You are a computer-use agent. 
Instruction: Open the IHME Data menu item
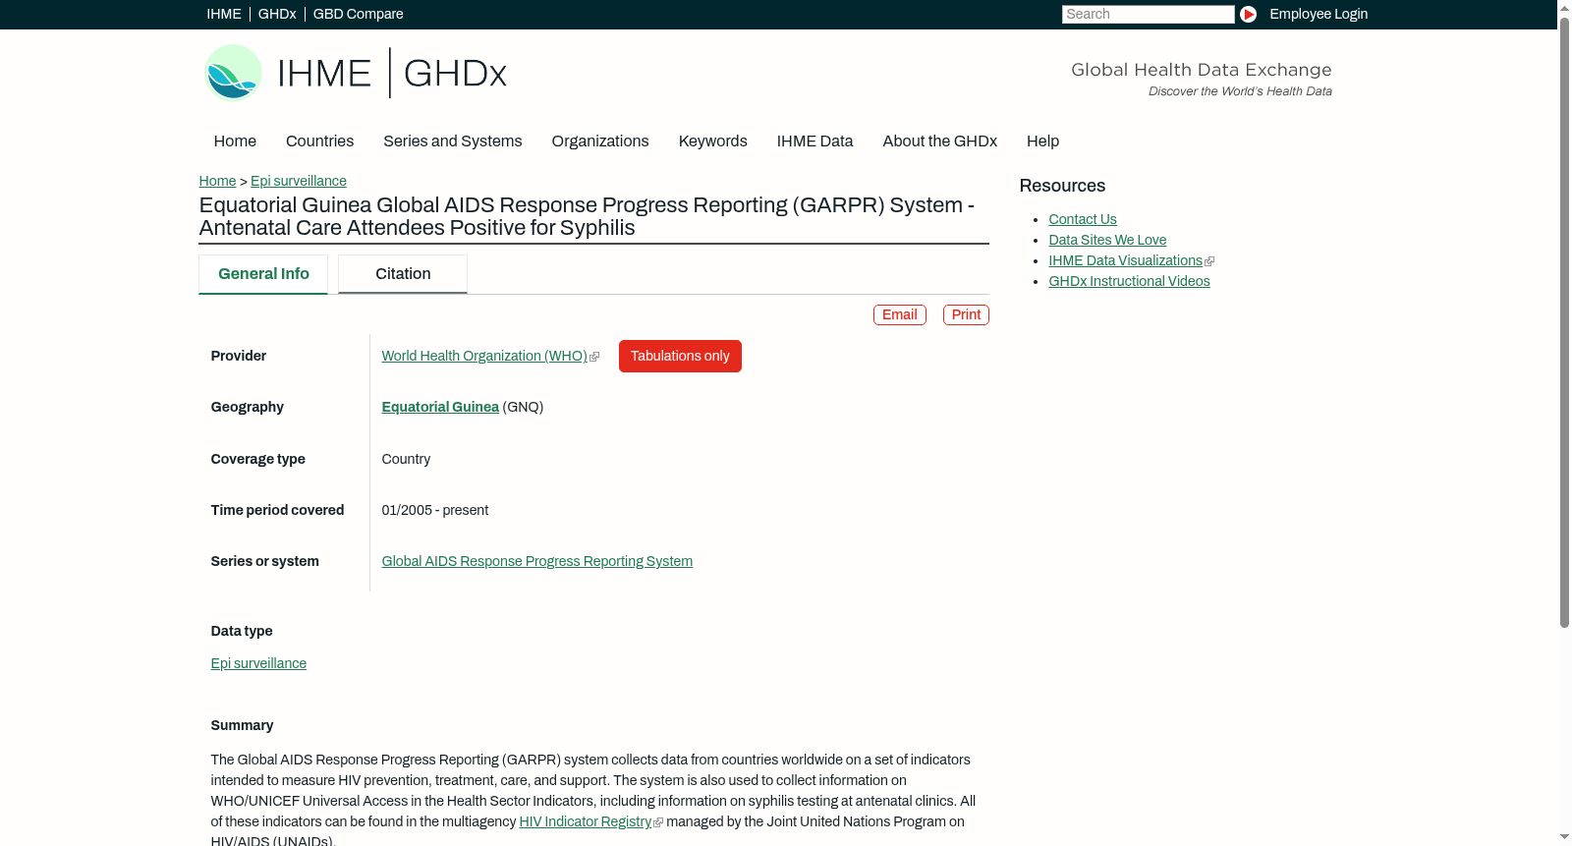pyautogui.click(x=814, y=141)
